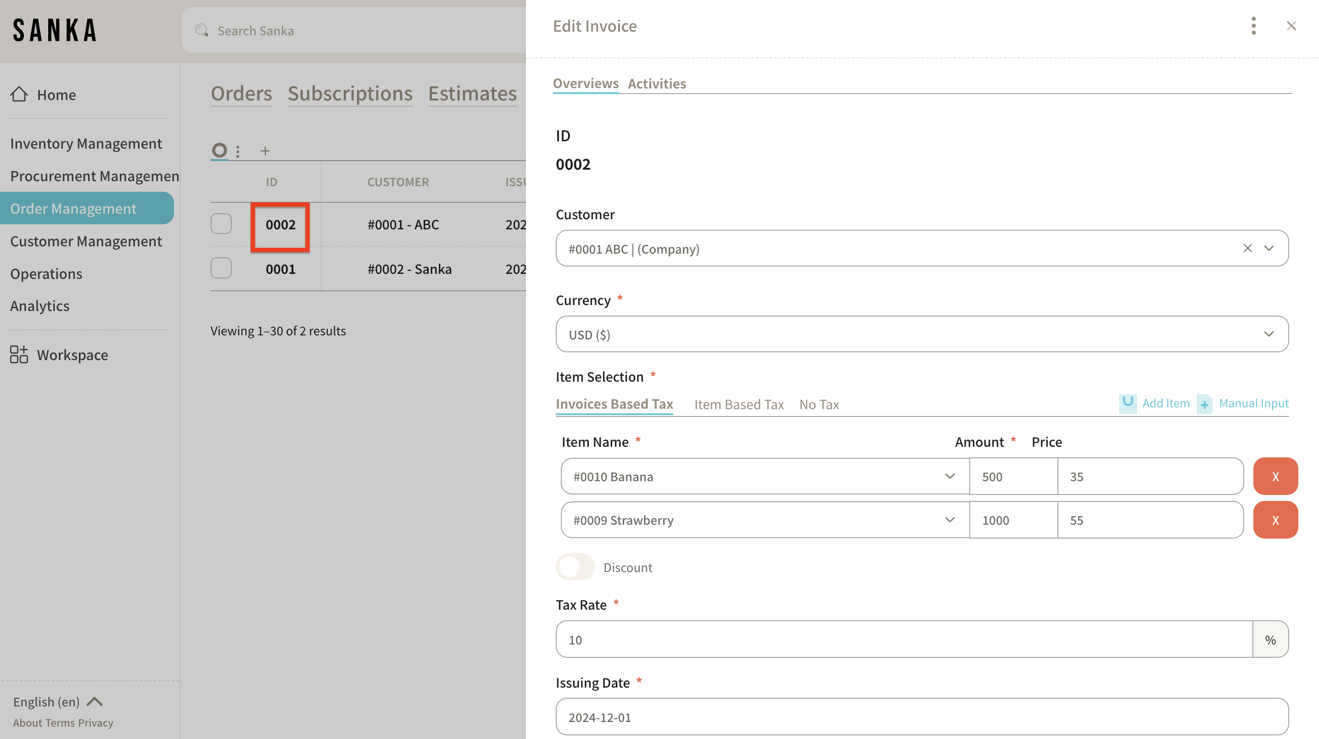Click the plus icon to add view
1319x739 pixels.
point(265,151)
